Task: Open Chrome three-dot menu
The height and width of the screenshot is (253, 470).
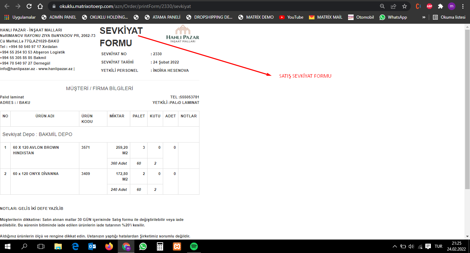Action: point(463,6)
